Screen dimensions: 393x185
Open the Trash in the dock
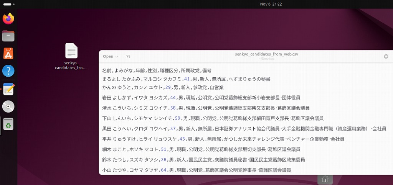point(8,124)
